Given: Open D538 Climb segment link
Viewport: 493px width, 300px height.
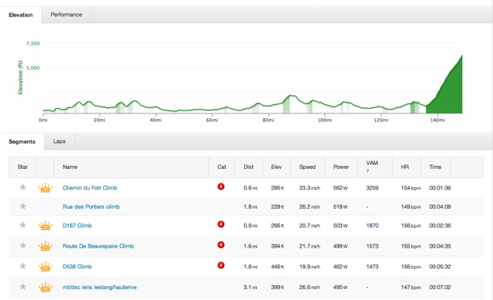Looking at the screenshot, I should pos(77,267).
